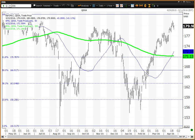Click the vertical compress arrows icon
Screen dimensions: 195x140
pyautogui.click(x=149, y=6)
